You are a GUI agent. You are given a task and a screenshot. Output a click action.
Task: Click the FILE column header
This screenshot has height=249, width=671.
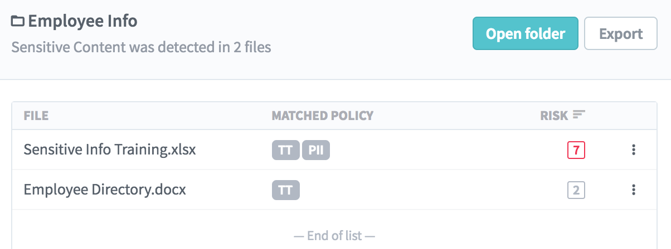(36, 116)
